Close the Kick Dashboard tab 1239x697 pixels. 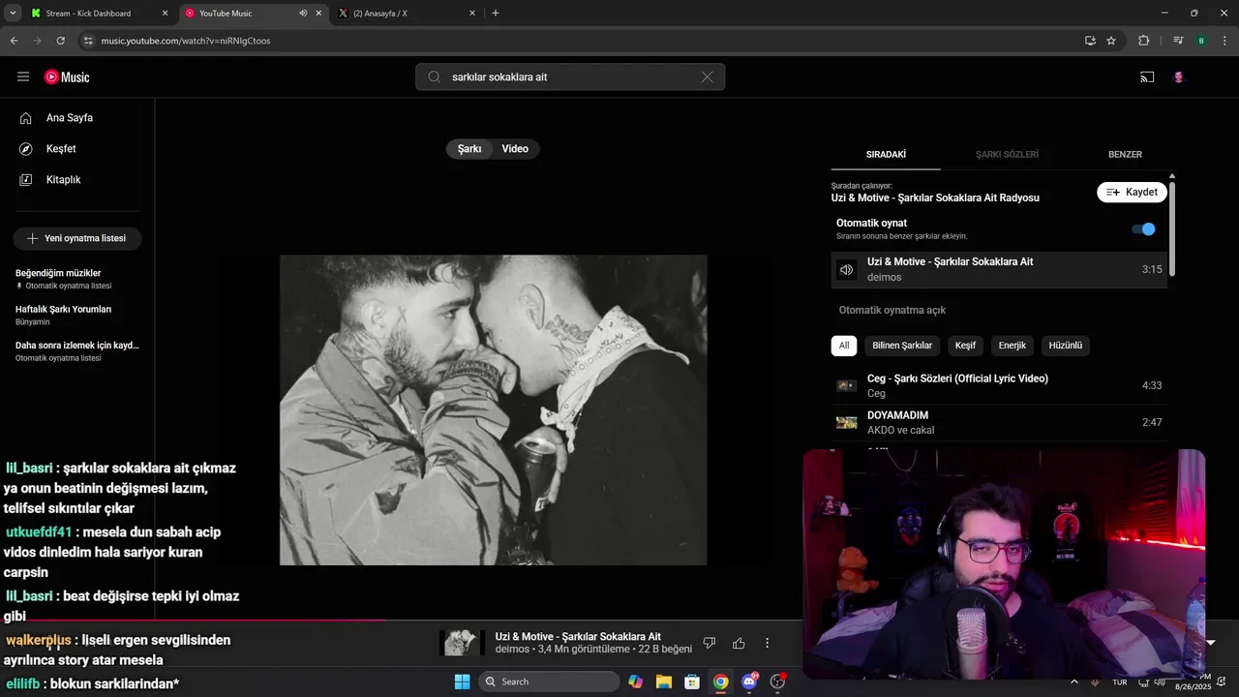165,14
